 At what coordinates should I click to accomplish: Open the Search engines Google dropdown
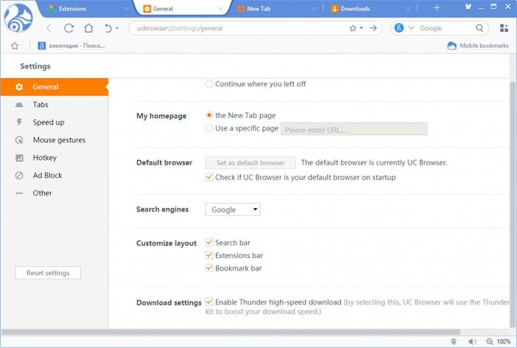point(233,209)
